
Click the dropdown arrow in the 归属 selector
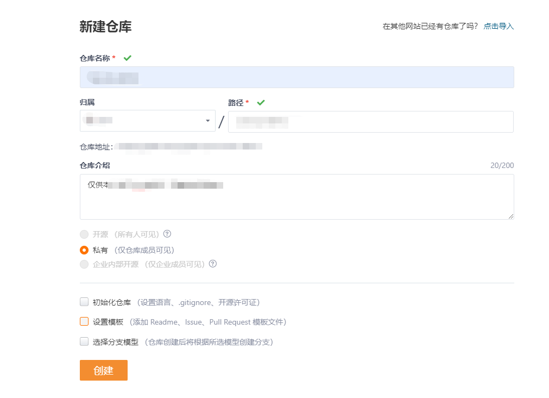click(x=207, y=120)
